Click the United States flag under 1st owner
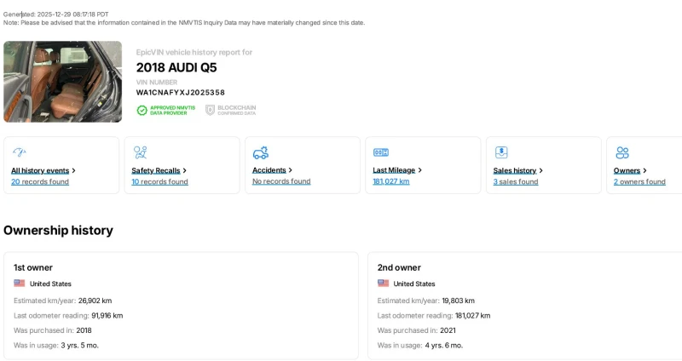 click(20, 284)
